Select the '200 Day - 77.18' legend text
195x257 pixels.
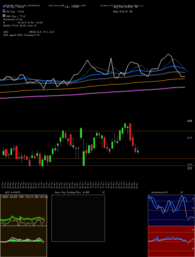[16, 16]
